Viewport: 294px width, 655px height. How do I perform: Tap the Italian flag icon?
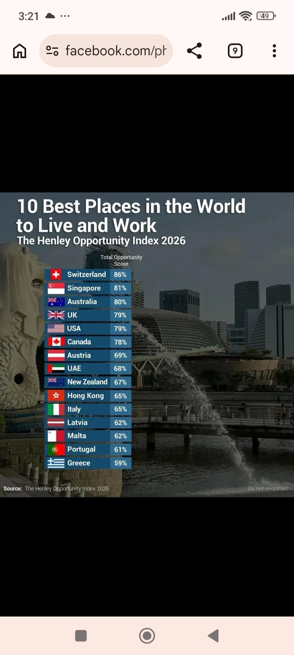tap(56, 409)
